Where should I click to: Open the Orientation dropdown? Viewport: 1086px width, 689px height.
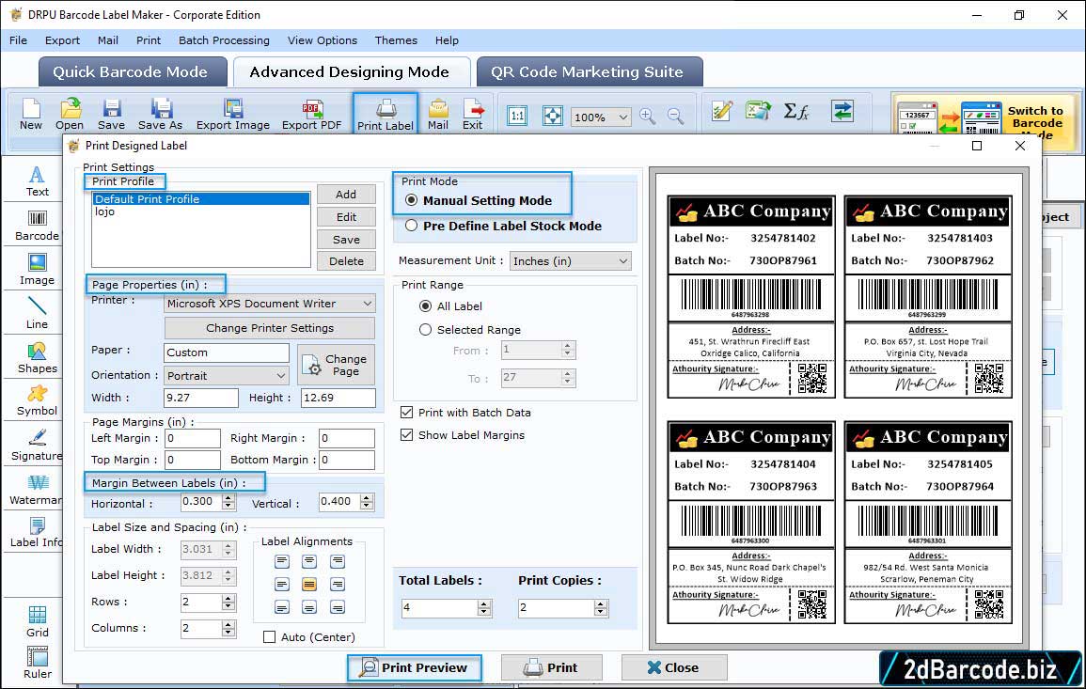click(227, 375)
